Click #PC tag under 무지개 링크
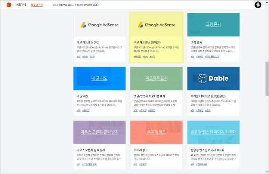This screenshot has height=174, width=269. pyautogui.click(x=136, y=164)
